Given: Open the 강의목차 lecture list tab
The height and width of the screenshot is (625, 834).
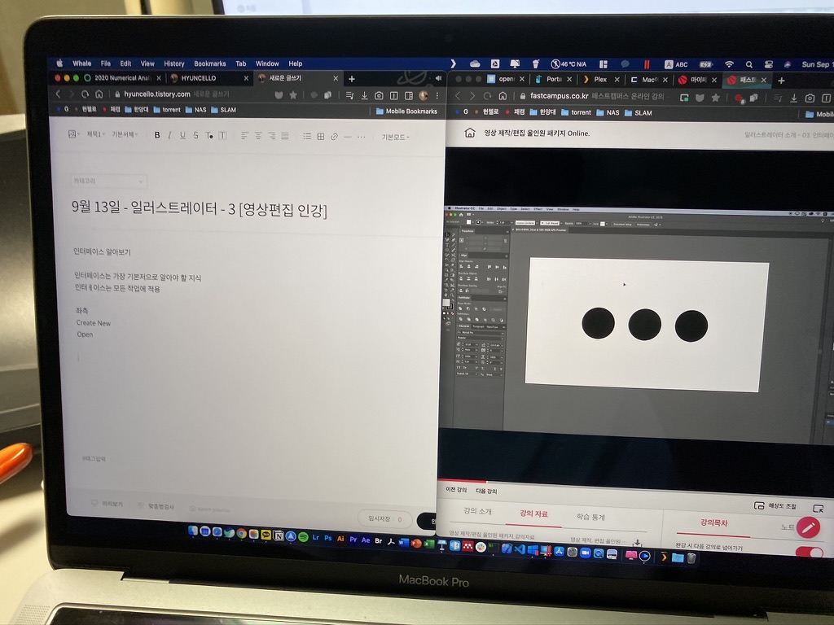Looking at the screenshot, I should click(713, 523).
